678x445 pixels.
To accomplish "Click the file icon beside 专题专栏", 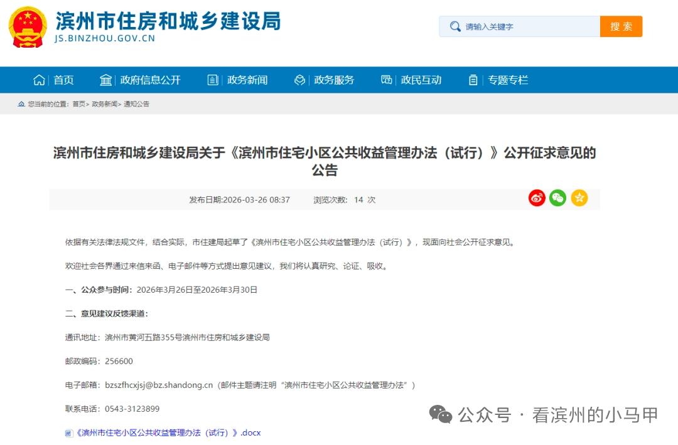I will pos(472,80).
